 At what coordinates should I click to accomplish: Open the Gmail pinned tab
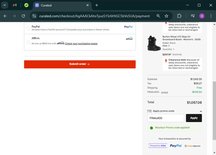point(15,5)
